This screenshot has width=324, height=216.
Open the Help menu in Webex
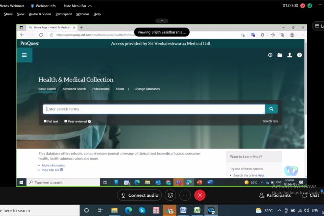coord(97,14)
